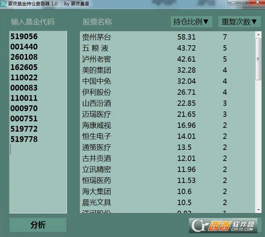Select the 美的集团 row
This screenshot has width=265, height=237.
tap(167, 70)
